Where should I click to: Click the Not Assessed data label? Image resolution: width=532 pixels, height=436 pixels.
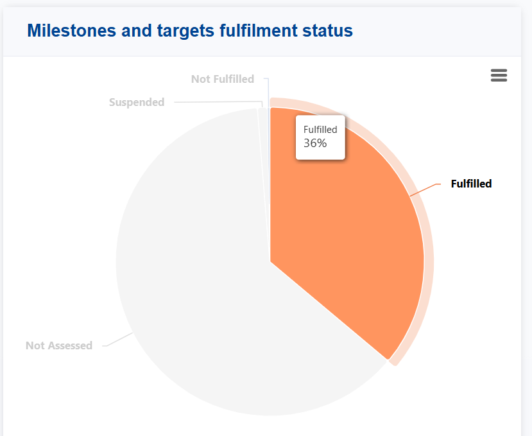[59, 345]
